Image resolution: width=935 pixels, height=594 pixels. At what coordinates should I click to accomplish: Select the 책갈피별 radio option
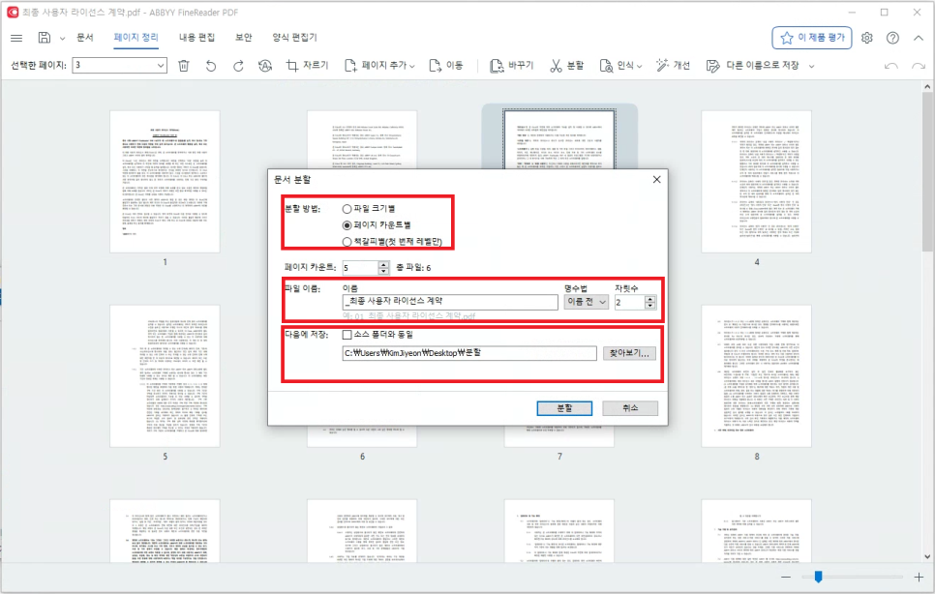[x=392, y=241]
